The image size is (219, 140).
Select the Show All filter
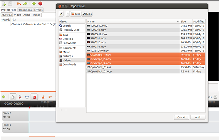tap(7, 15)
